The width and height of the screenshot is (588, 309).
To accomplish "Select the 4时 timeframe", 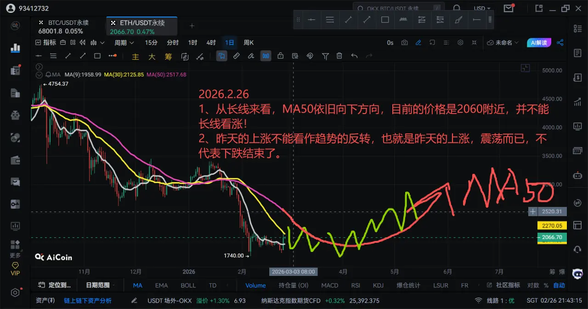I will [211, 43].
